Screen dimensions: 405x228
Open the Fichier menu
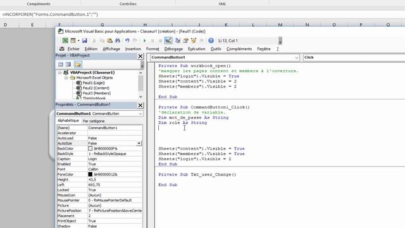tap(73, 49)
